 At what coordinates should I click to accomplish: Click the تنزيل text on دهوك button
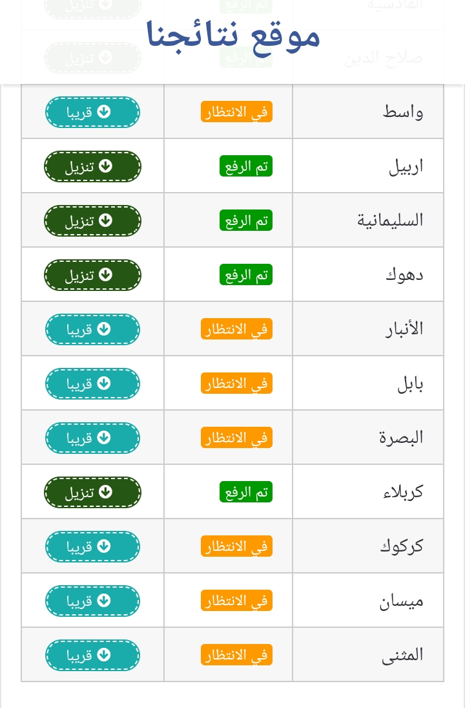click(79, 275)
